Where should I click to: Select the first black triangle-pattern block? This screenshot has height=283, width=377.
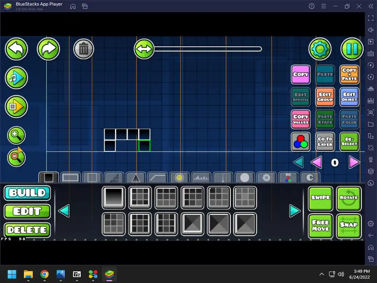coord(219,224)
